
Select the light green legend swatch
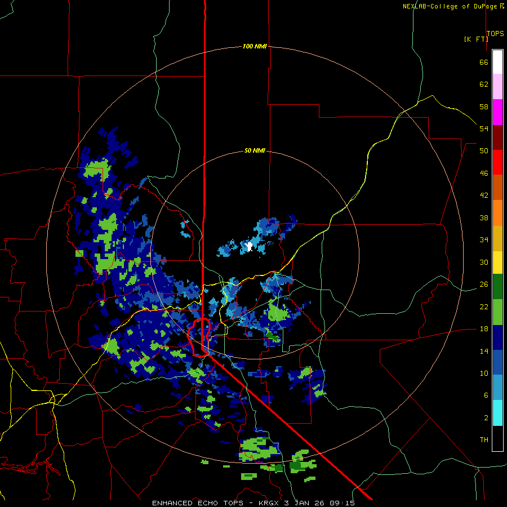click(x=497, y=312)
